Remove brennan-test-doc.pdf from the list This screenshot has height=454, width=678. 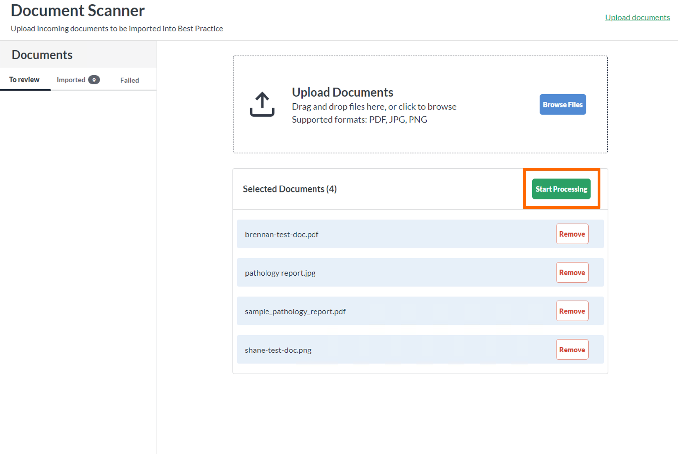pos(572,234)
